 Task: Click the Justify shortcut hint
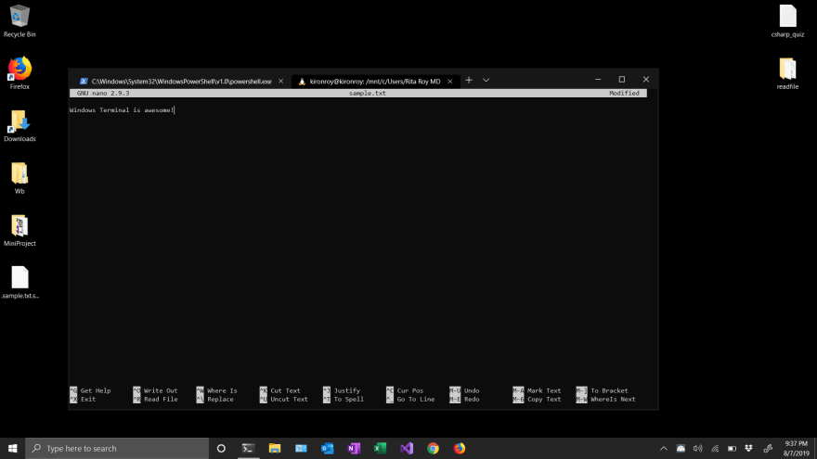tap(342, 390)
